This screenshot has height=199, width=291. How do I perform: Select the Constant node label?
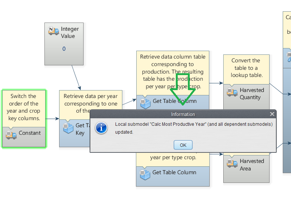30,133
